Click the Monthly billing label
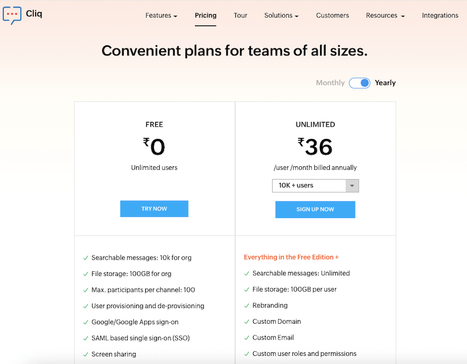 [x=330, y=83]
